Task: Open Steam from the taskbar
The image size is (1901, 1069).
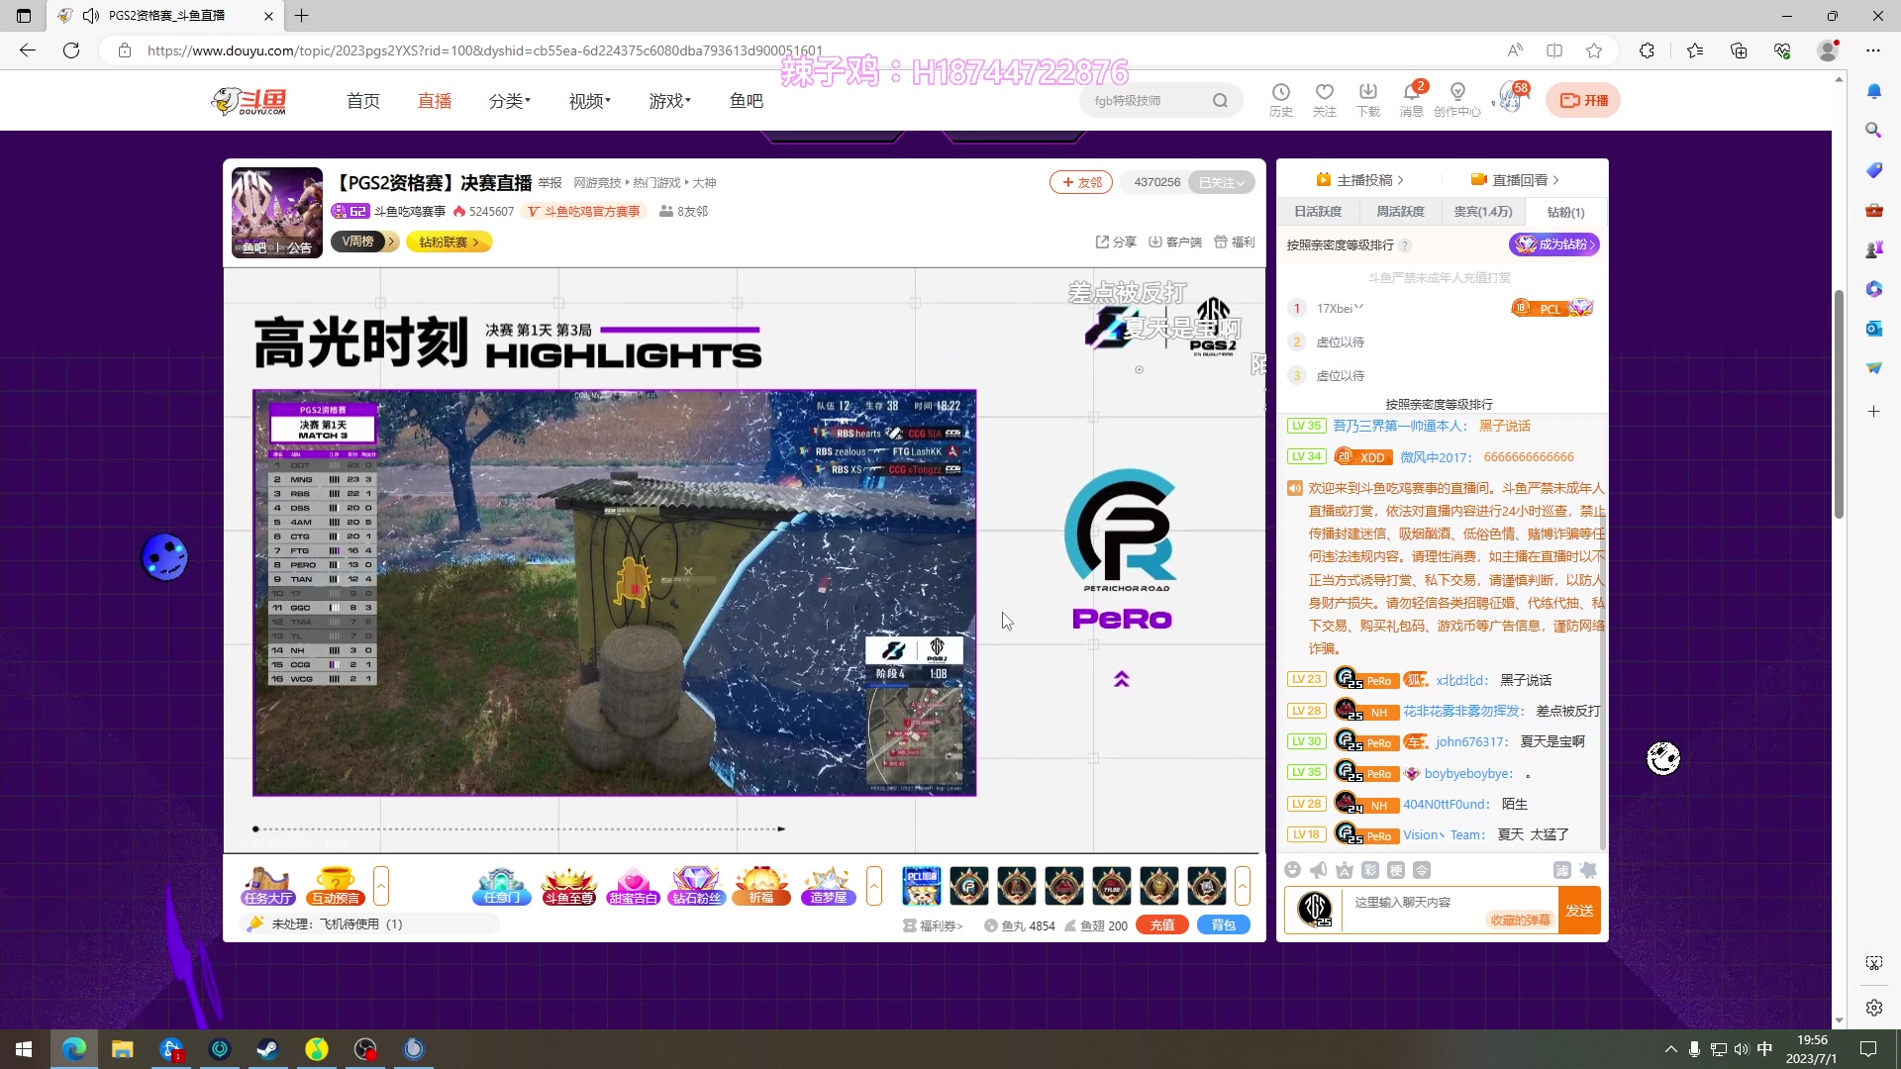Action: point(267,1049)
